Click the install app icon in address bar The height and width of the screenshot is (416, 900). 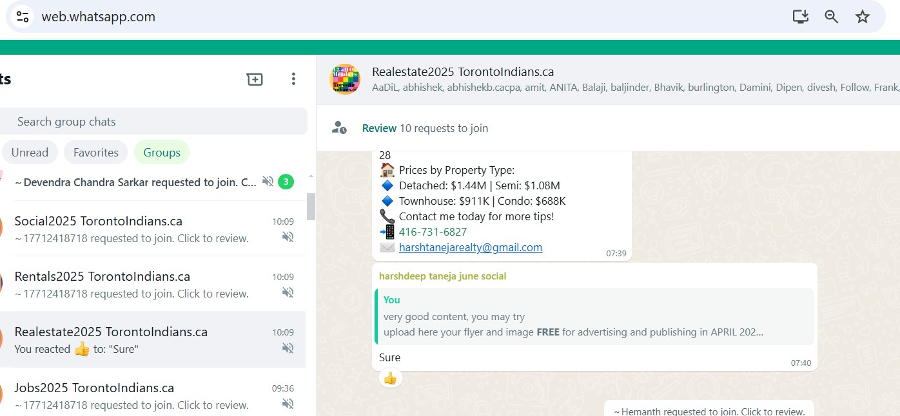coord(800,17)
